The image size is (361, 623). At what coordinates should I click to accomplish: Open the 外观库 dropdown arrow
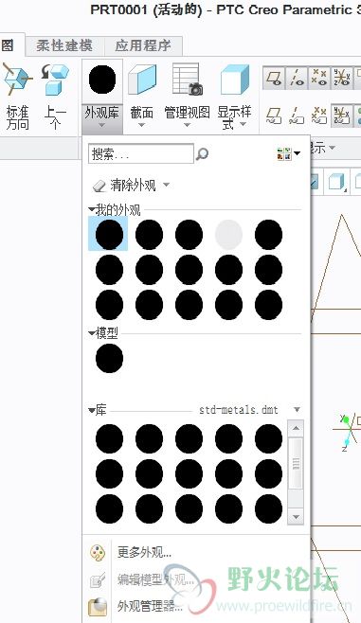coord(101,125)
